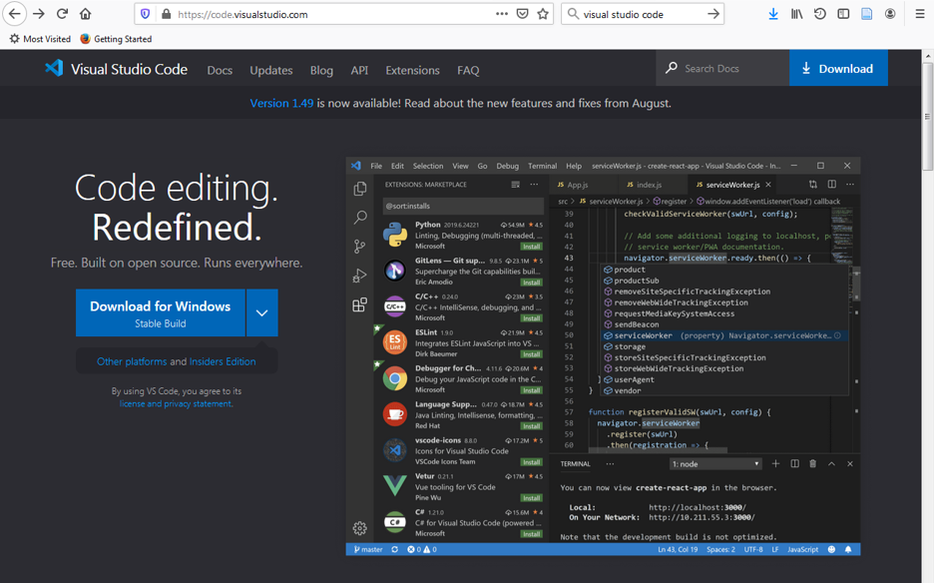Open the Firefox Library menu

tap(796, 14)
